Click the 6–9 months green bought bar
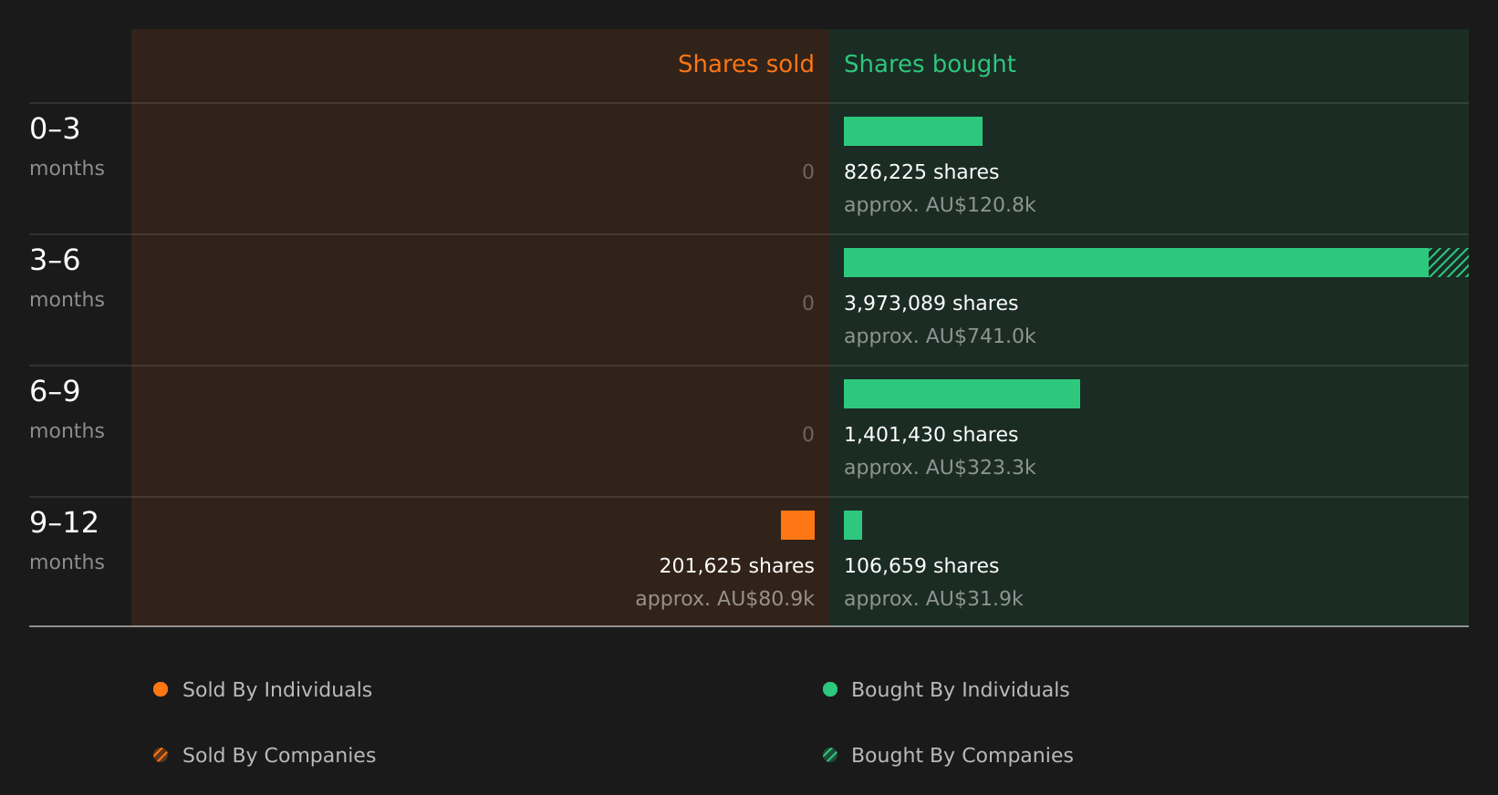The height and width of the screenshot is (795, 1498). click(x=962, y=394)
